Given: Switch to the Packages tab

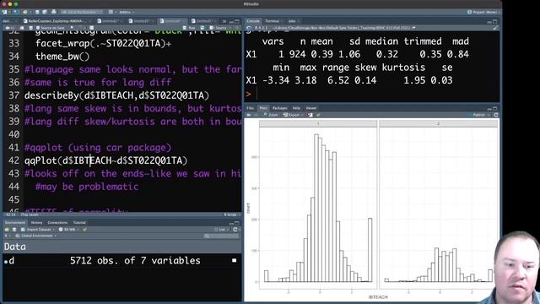Looking at the screenshot, I should [x=279, y=108].
